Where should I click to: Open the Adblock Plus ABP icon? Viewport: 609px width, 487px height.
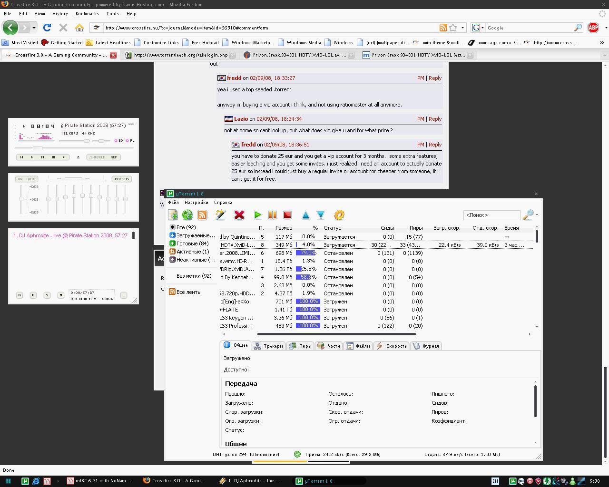pos(593,28)
